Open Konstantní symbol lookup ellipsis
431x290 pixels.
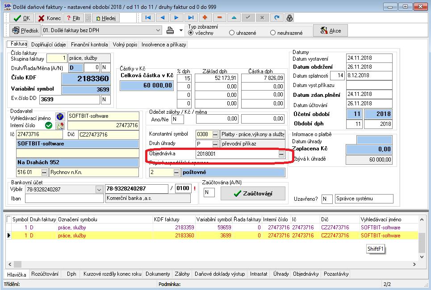click(215, 134)
